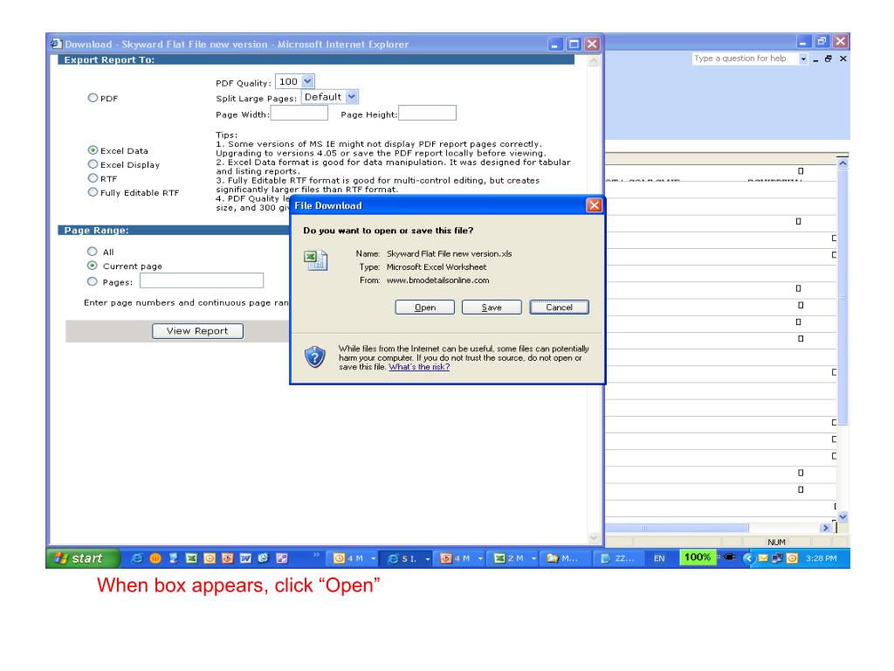
Task: Click Excel's vertical scrollbar down arrow
Action: pos(842,516)
